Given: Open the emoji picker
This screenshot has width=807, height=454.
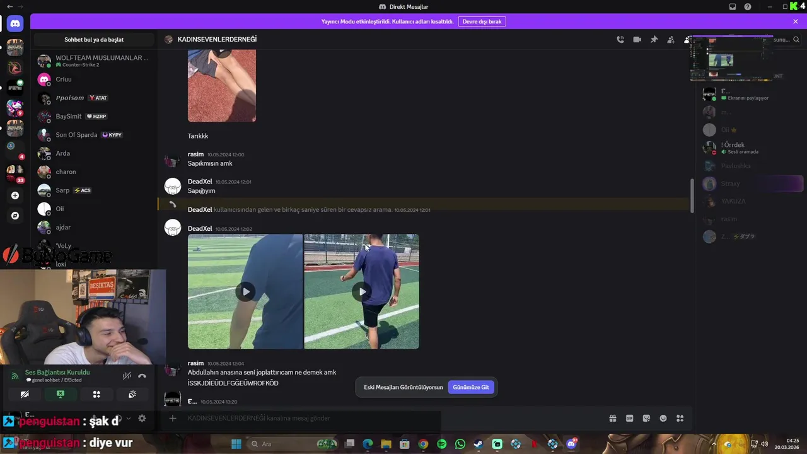Looking at the screenshot, I should pyautogui.click(x=663, y=418).
